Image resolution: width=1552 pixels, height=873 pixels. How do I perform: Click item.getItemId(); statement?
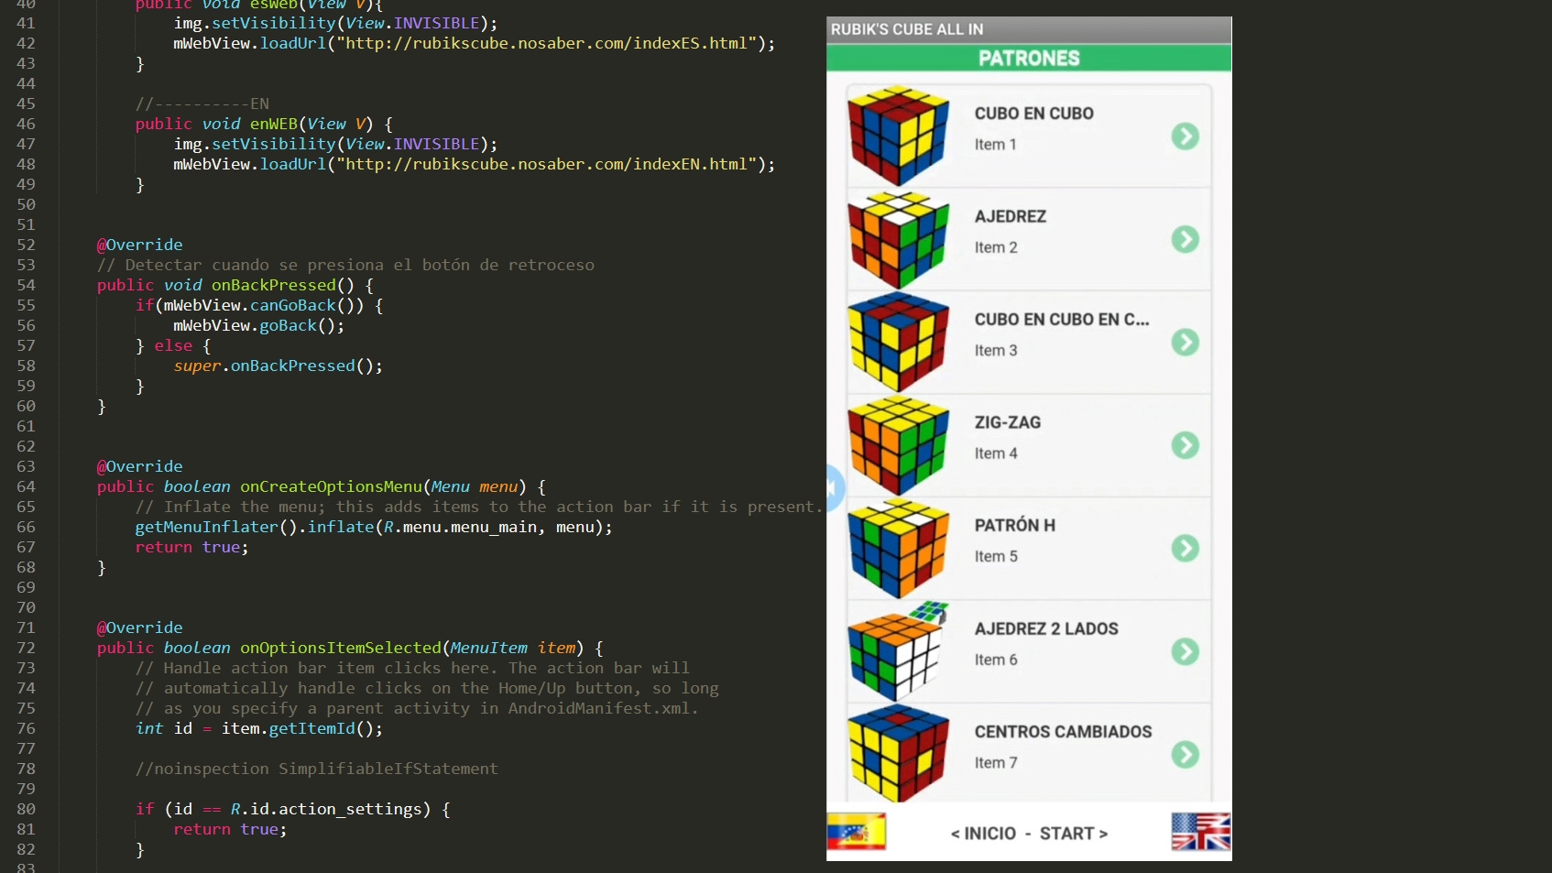click(x=302, y=728)
